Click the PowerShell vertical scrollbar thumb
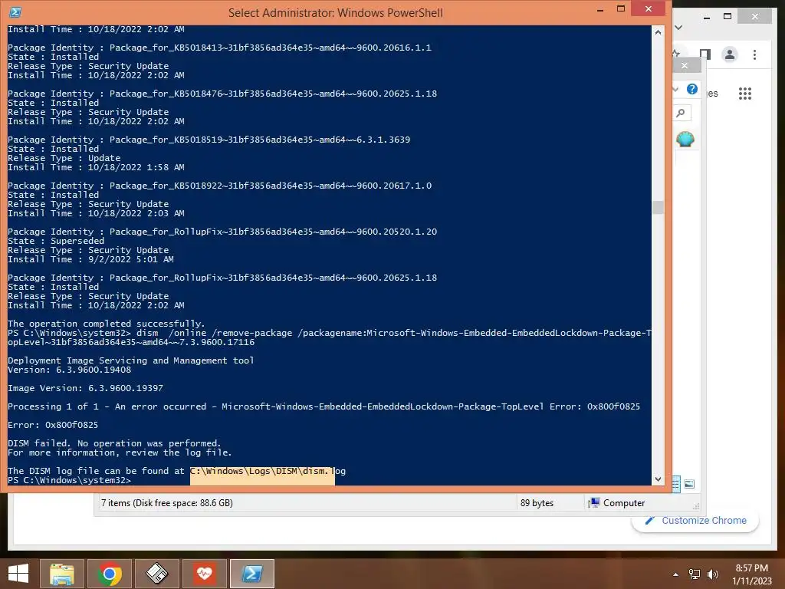The width and height of the screenshot is (785, 589). click(658, 207)
